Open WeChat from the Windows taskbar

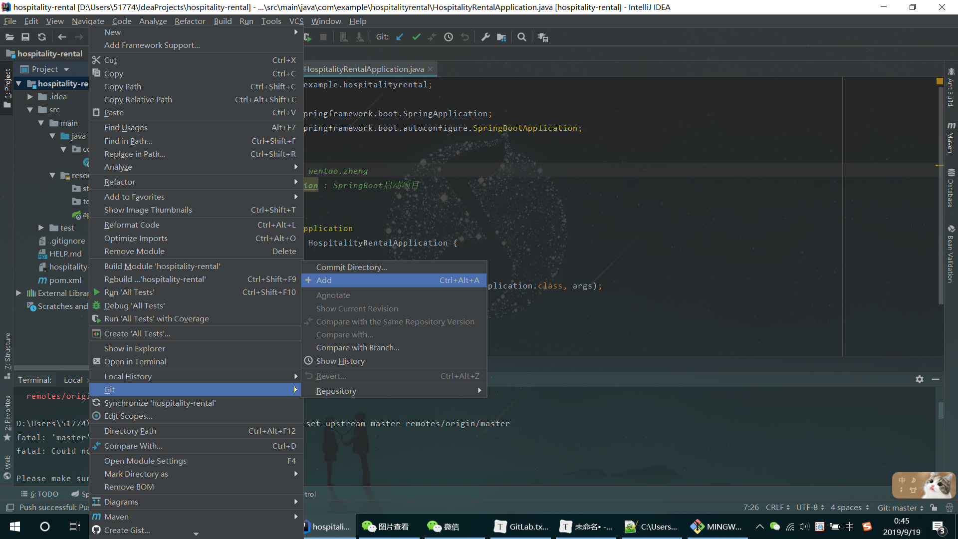coord(444,527)
